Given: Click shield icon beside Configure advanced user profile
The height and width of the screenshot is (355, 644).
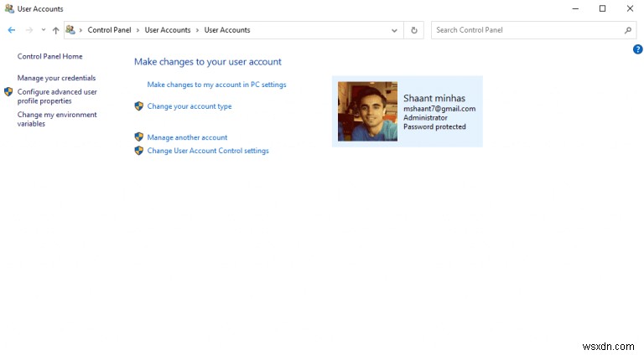Looking at the screenshot, I should pyautogui.click(x=8, y=92).
